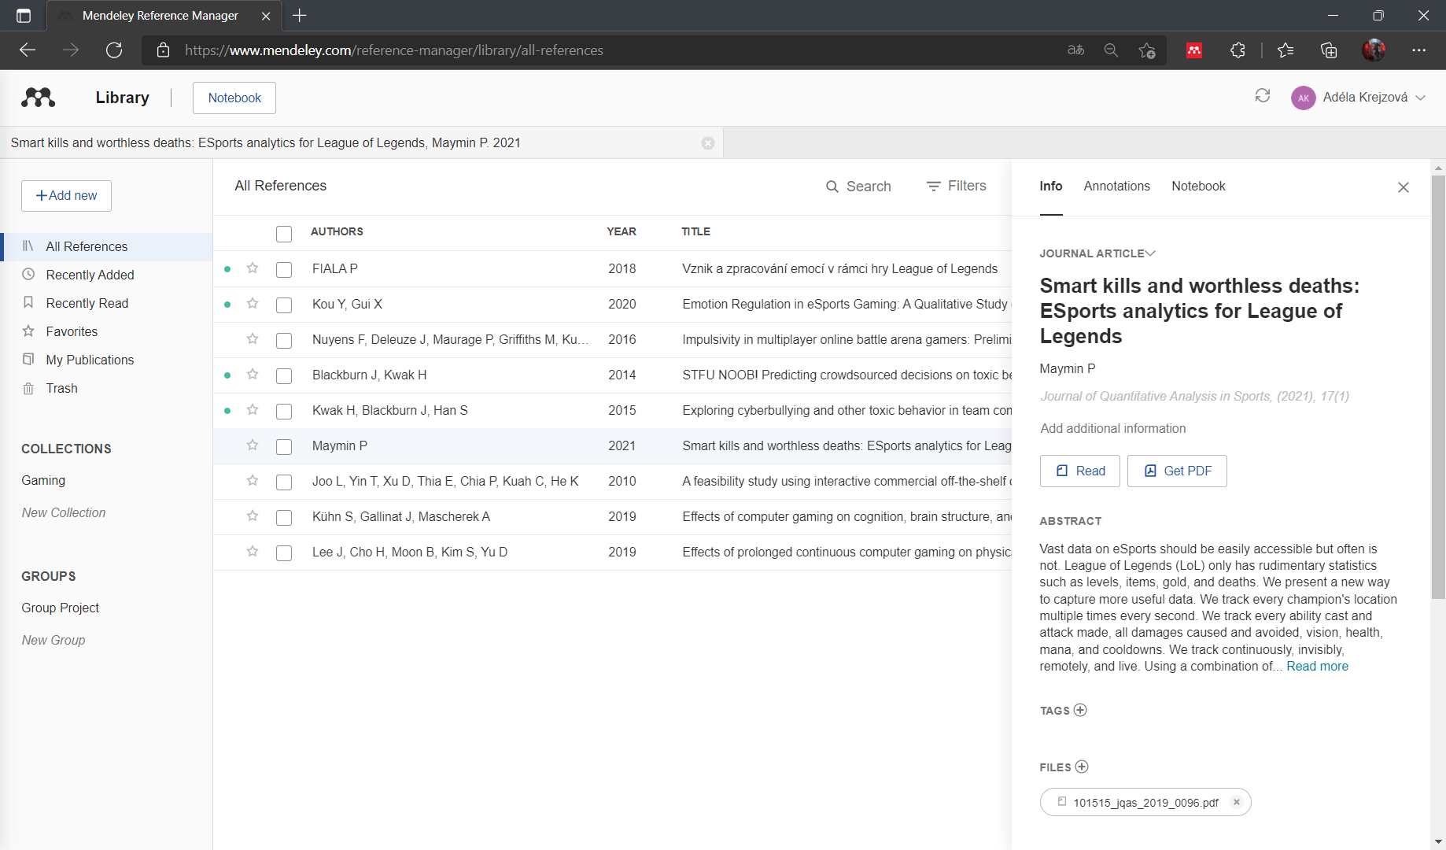
Task: Add this page to favorites
Action: pos(1147,50)
